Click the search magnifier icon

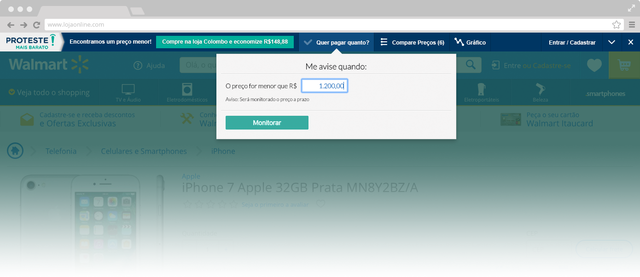point(470,65)
